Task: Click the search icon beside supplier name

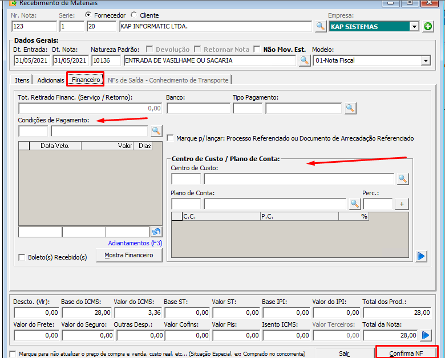Action: tap(321, 26)
